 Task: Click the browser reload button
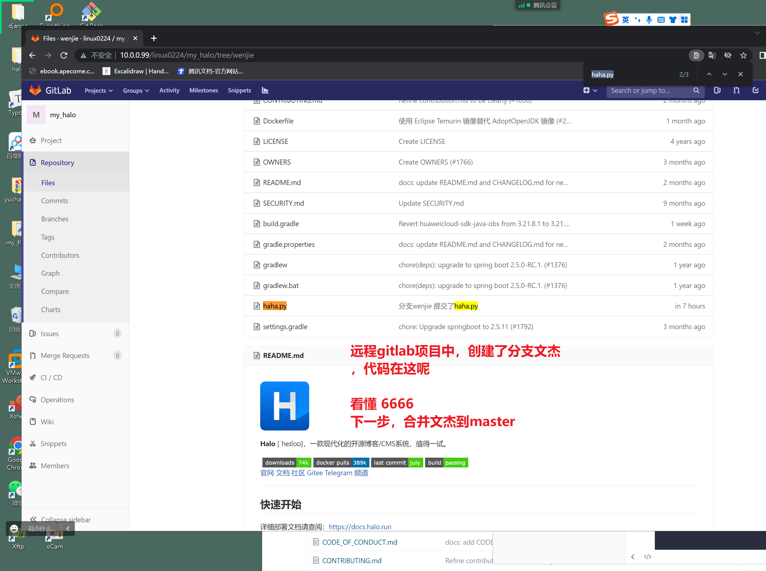pyautogui.click(x=64, y=55)
